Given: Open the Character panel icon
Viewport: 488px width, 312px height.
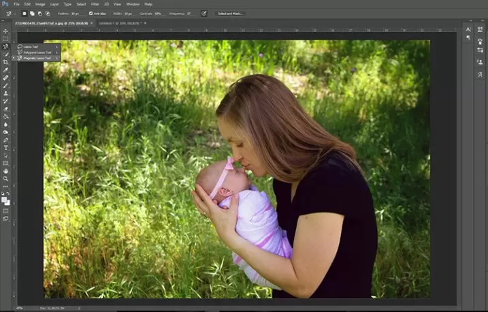Looking at the screenshot, I should (x=468, y=29).
